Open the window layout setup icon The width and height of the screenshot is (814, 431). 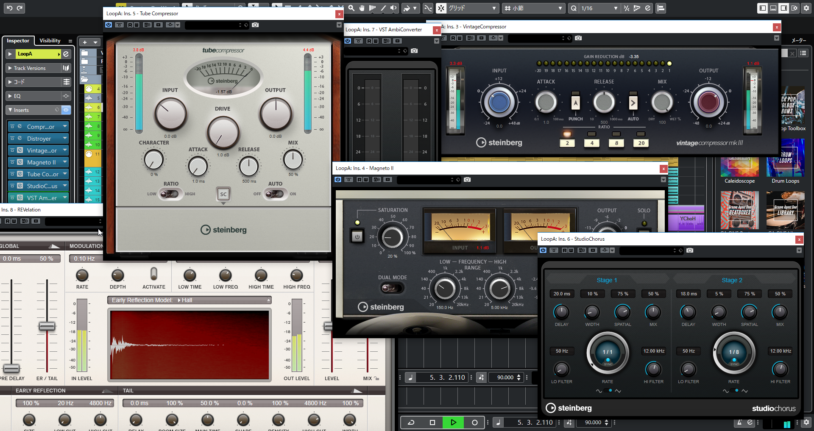point(794,8)
